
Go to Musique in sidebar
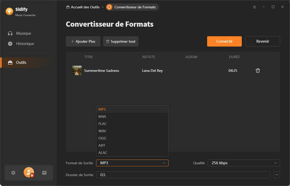23,33
